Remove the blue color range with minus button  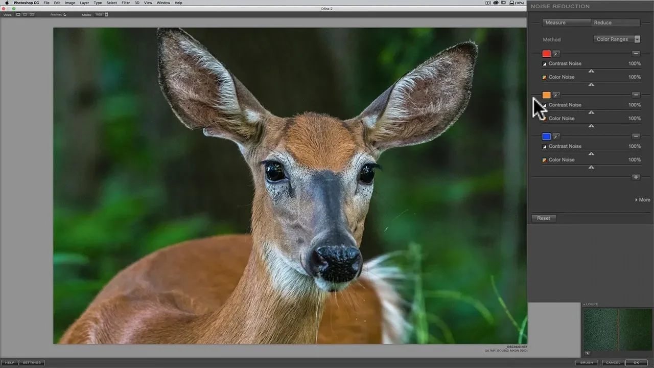coord(636,136)
